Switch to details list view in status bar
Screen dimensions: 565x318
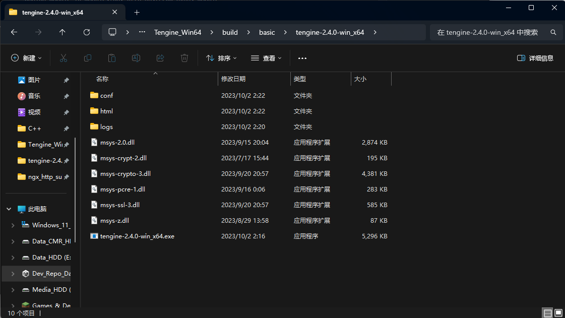coord(547,313)
